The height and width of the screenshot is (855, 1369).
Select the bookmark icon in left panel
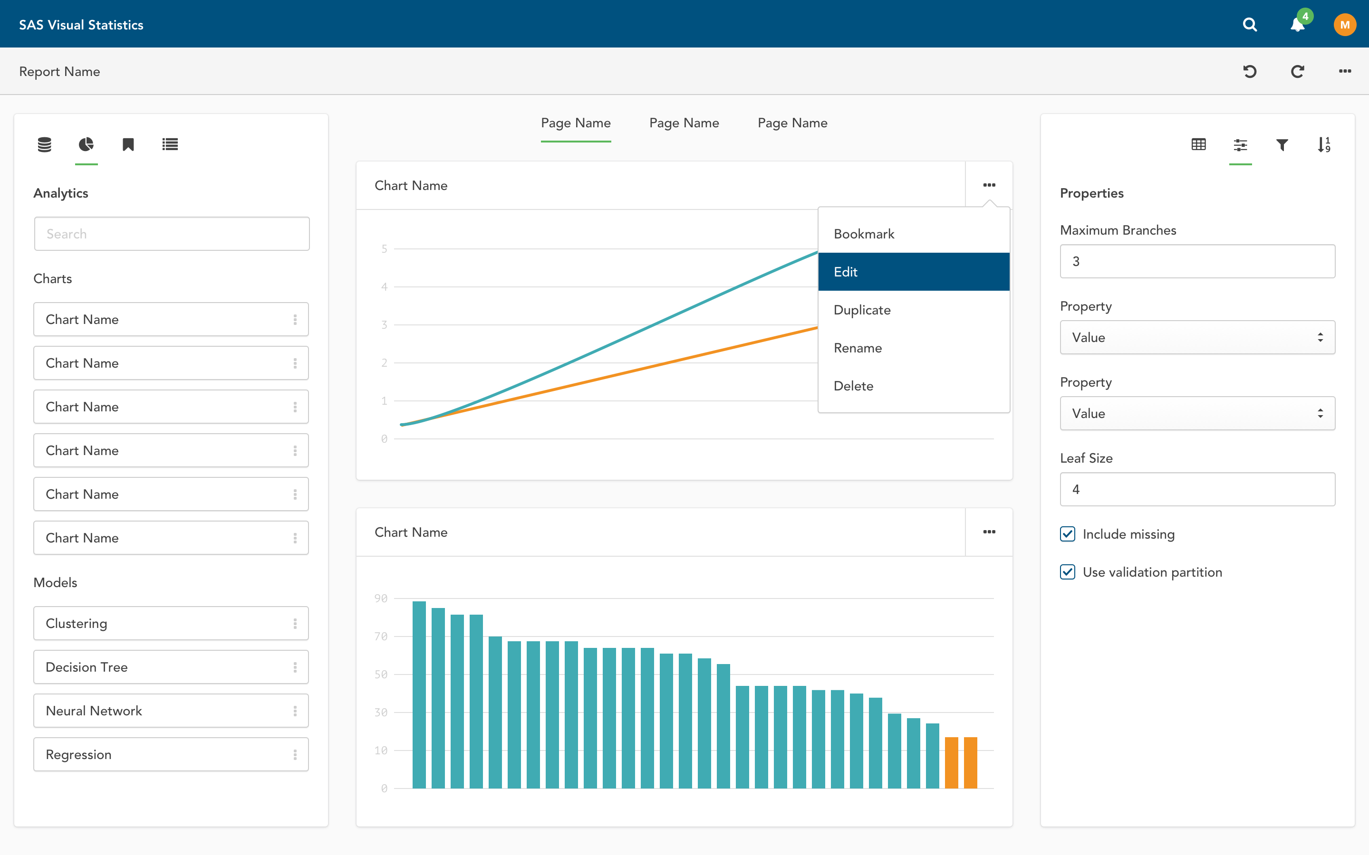click(128, 145)
